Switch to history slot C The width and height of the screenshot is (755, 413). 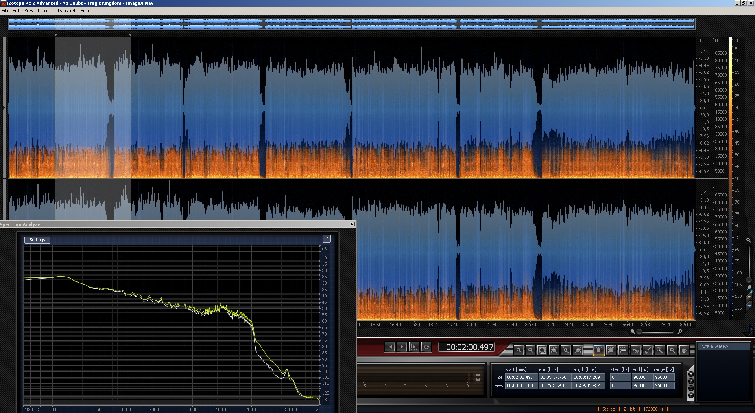[691, 389]
